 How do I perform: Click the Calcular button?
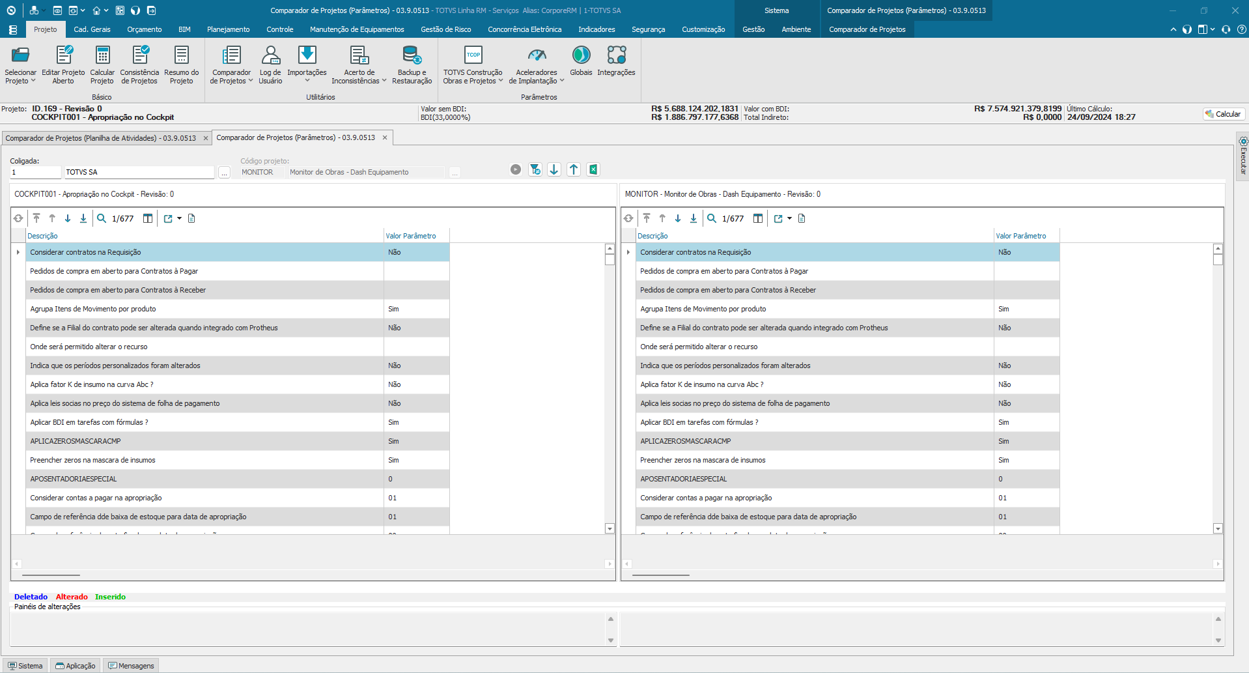(x=1224, y=114)
